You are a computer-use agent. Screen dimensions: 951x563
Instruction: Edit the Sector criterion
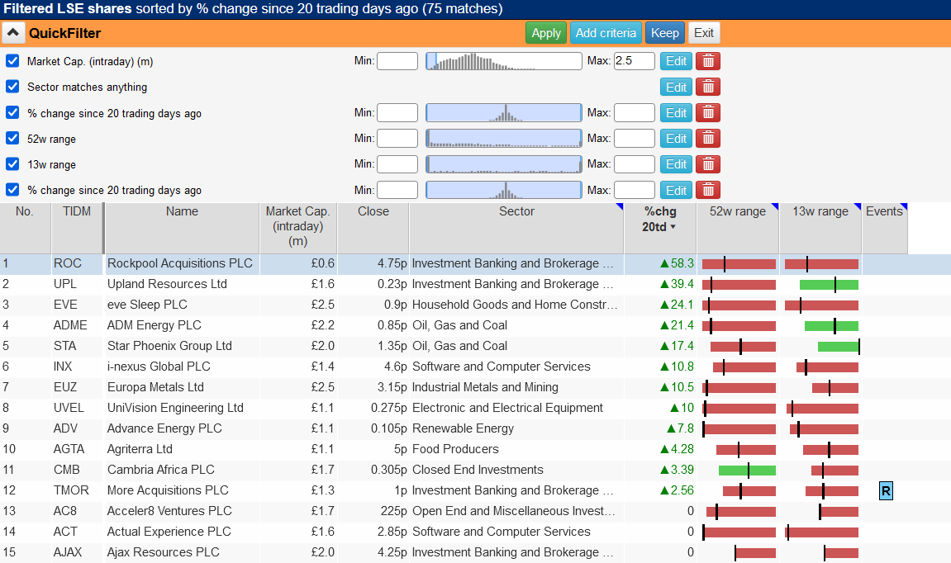[676, 88]
